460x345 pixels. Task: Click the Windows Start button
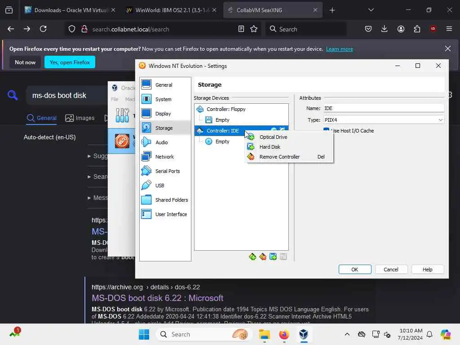[144, 334]
